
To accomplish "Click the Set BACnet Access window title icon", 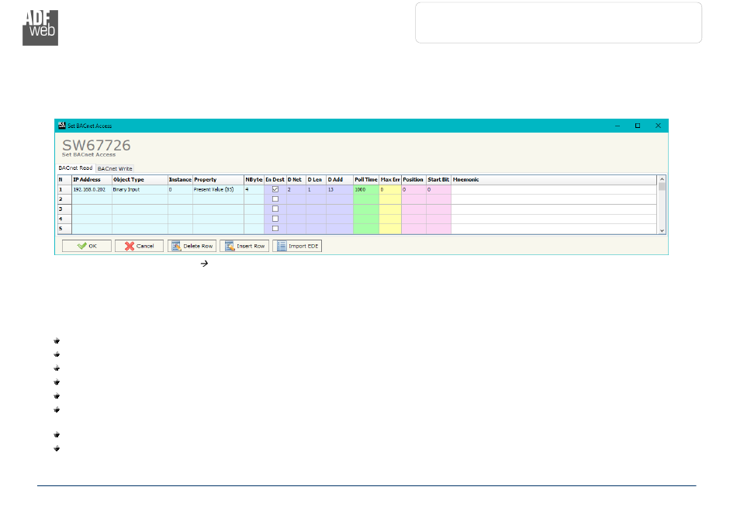I will 61,126.
